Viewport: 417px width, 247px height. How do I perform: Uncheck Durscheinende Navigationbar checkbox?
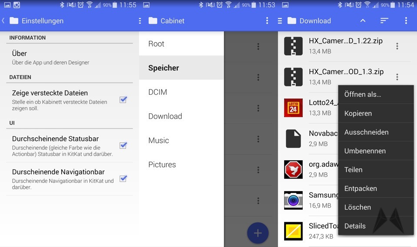click(123, 178)
